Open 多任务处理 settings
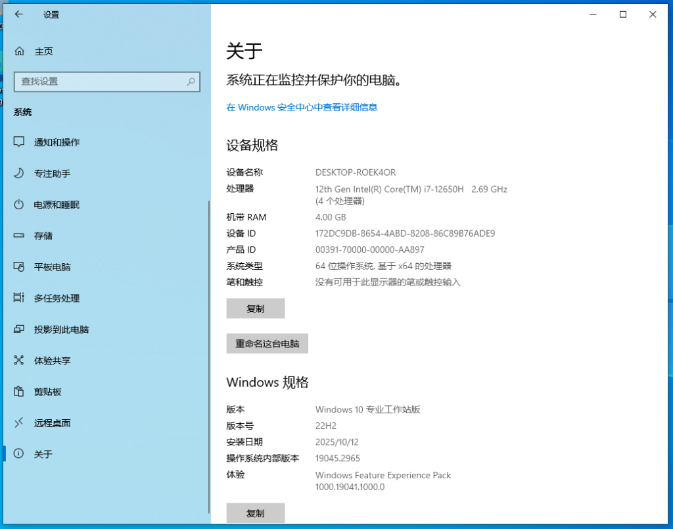This screenshot has height=529, width=673. pos(57,297)
